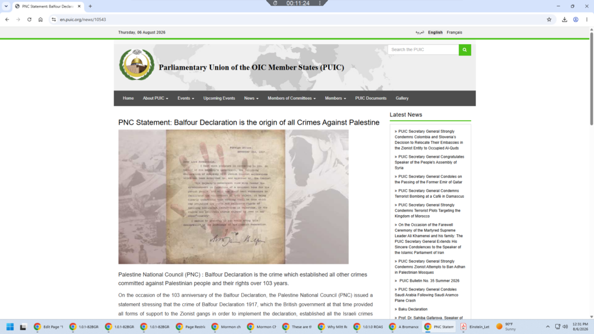Open the volume speaker tray icon
594x334 pixels.
[x=565, y=326]
